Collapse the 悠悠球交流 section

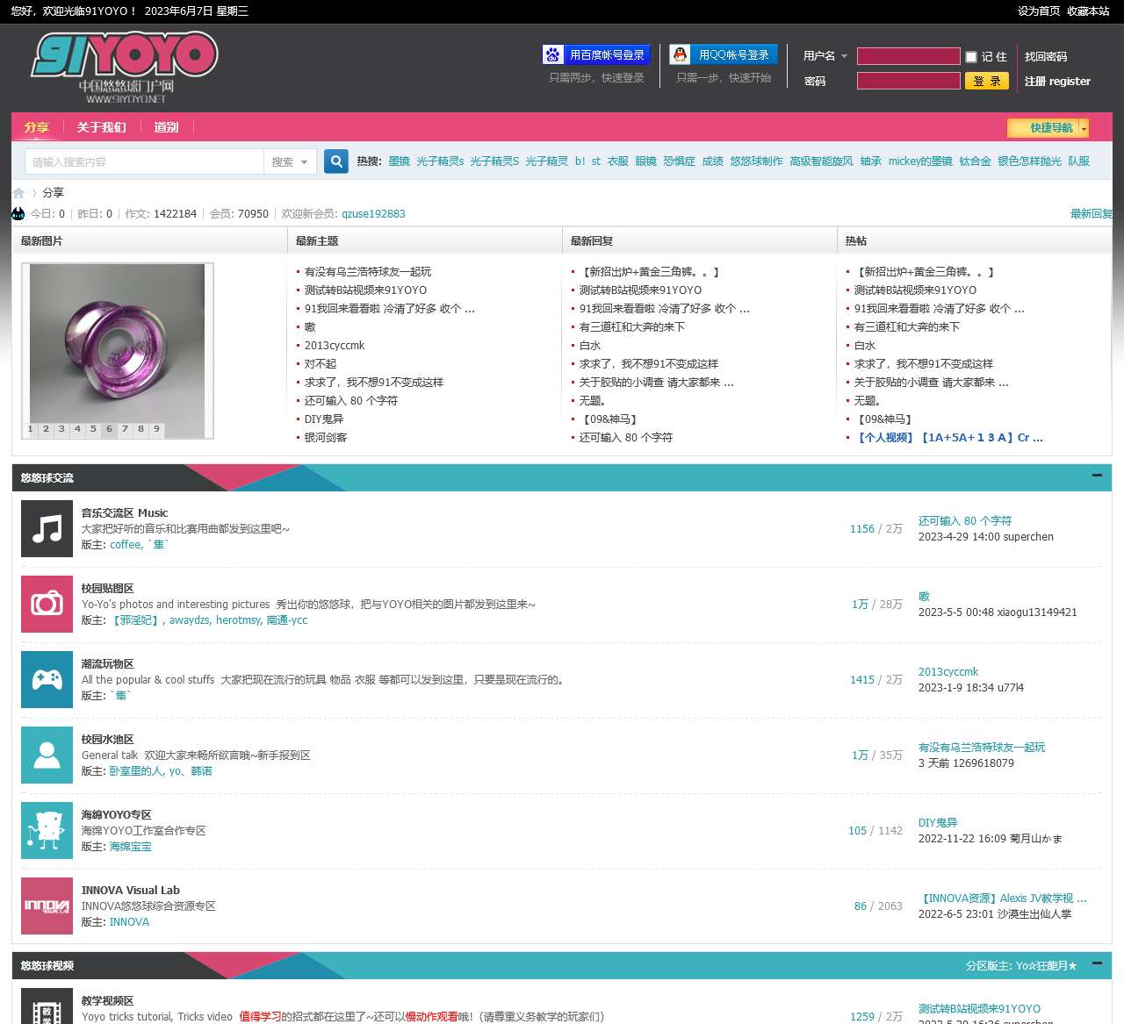(1097, 476)
